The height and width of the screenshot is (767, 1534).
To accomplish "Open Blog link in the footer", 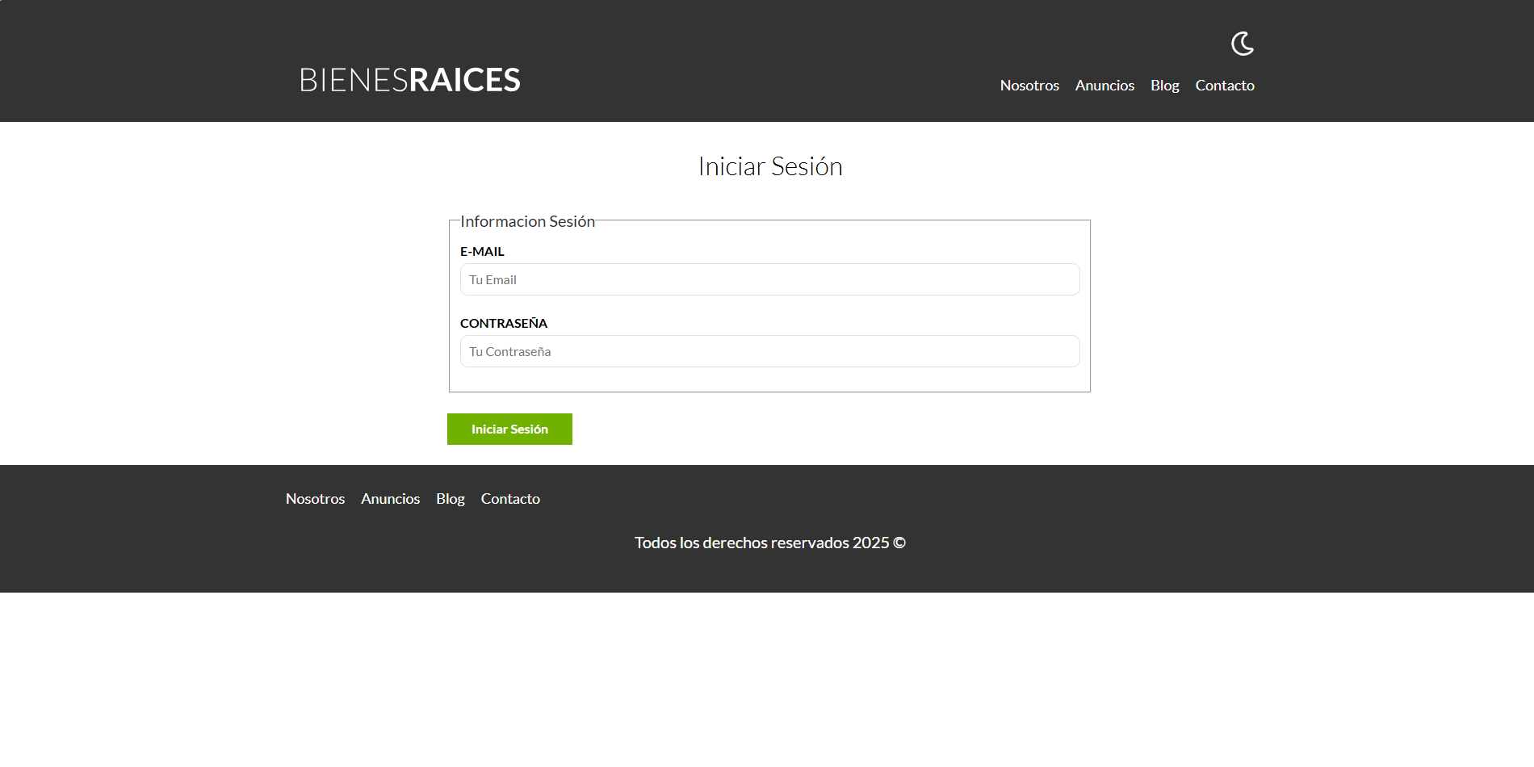I will point(451,499).
